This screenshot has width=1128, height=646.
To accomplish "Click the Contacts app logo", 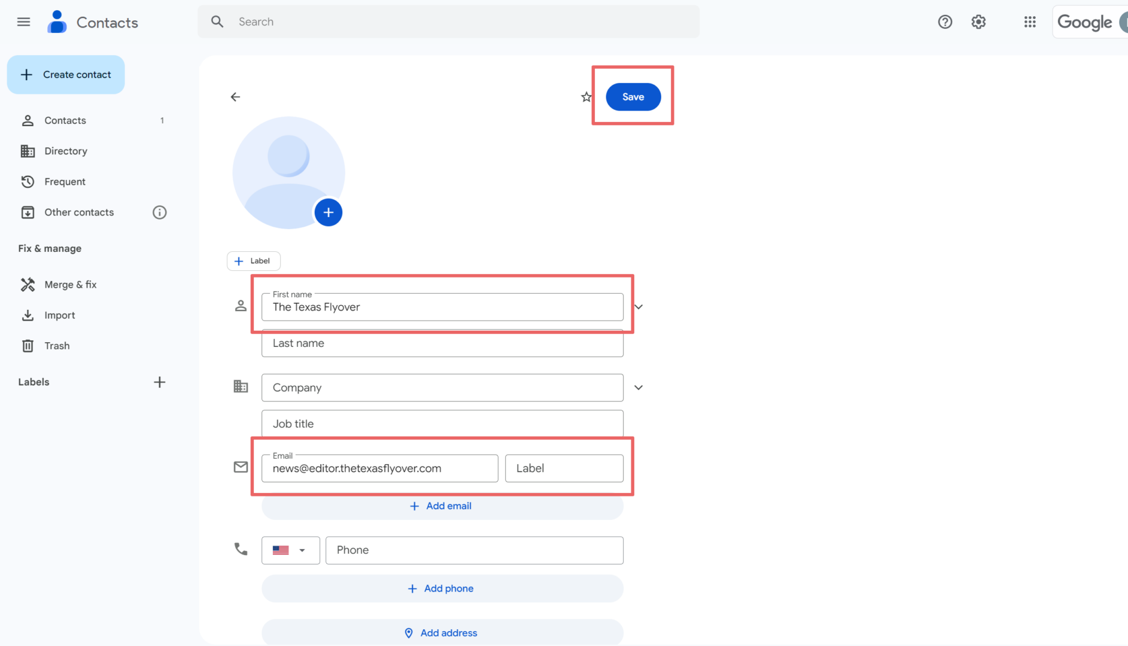I will point(57,22).
